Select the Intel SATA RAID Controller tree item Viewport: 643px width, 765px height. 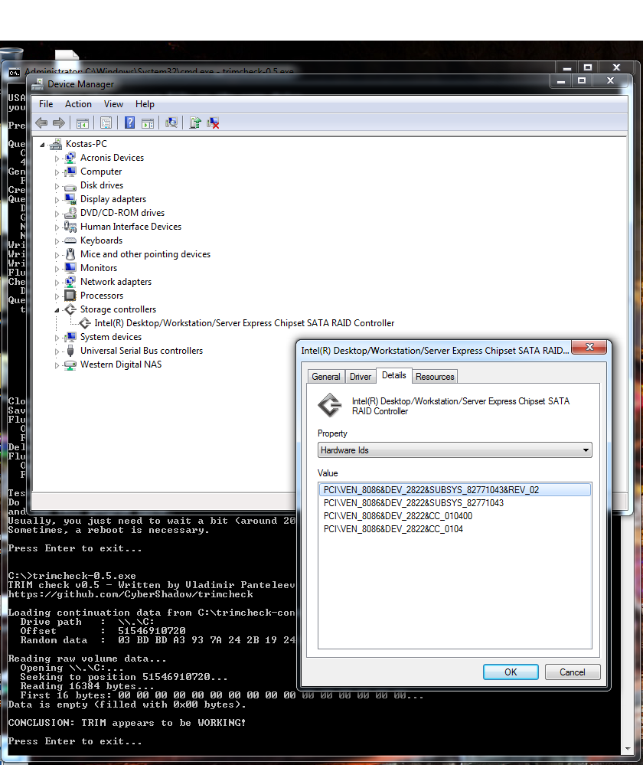pos(244,323)
